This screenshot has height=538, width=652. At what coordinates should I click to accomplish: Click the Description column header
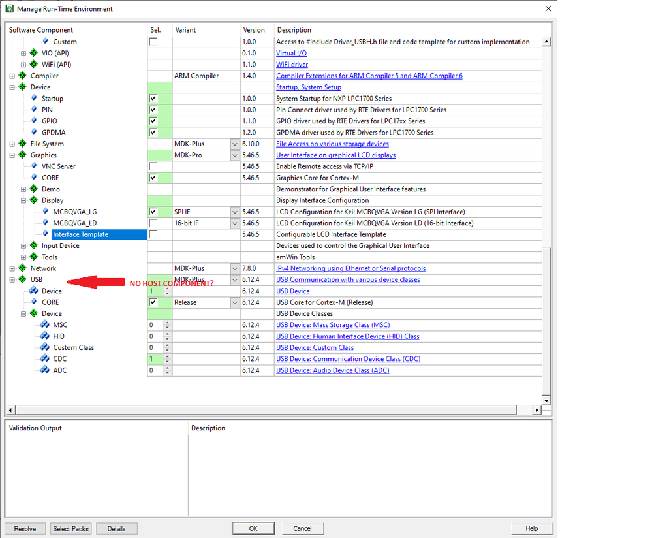(294, 30)
